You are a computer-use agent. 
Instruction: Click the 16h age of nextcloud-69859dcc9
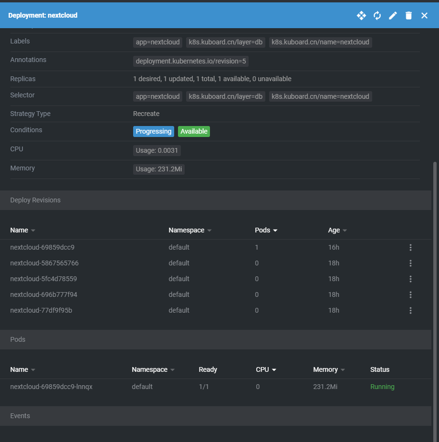334,247
